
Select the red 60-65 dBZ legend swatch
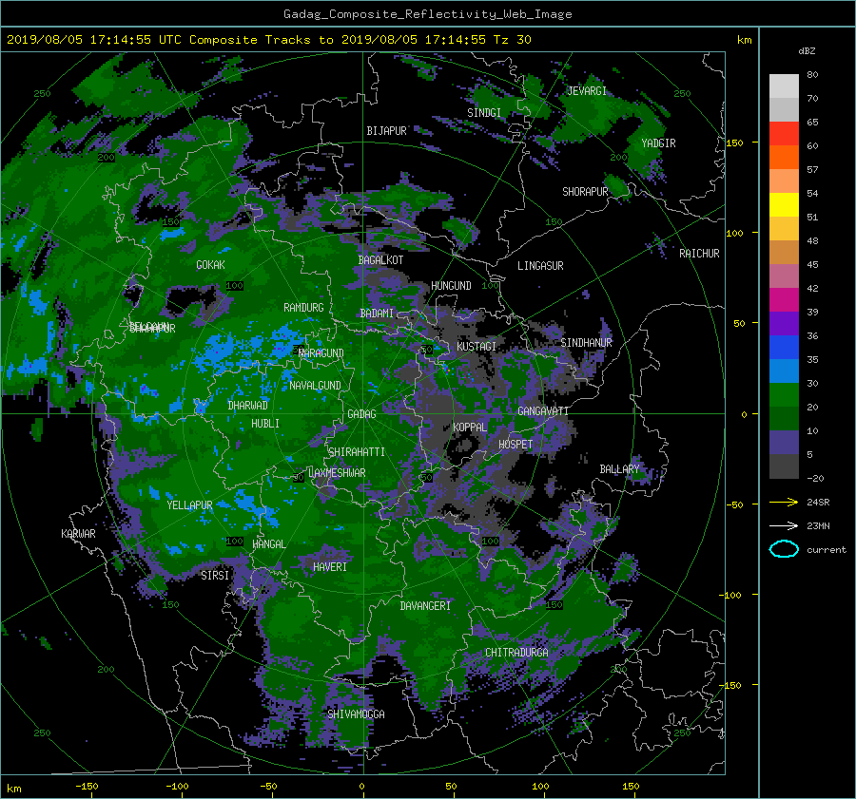click(x=784, y=134)
